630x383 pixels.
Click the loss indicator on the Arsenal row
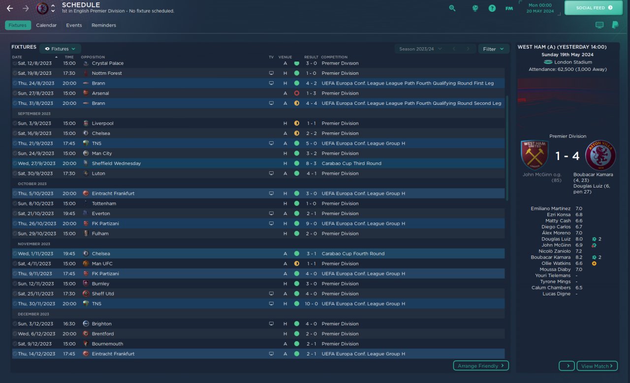pos(297,93)
